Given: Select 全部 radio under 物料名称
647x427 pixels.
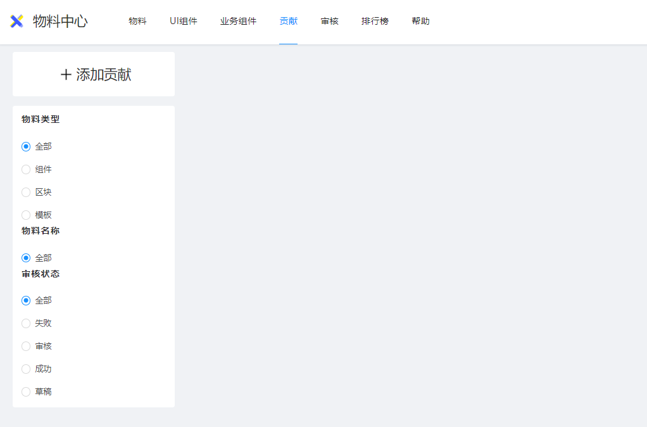Looking at the screenshot, I should (x=26, y=258).
